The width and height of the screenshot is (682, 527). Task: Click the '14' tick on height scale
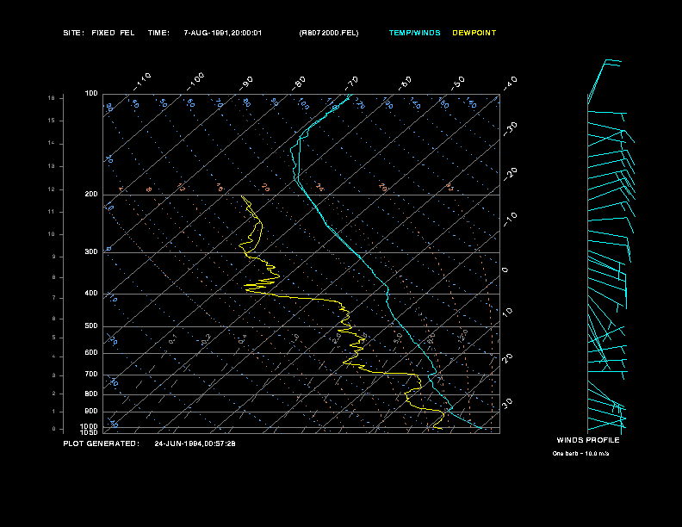click(52, 144)
